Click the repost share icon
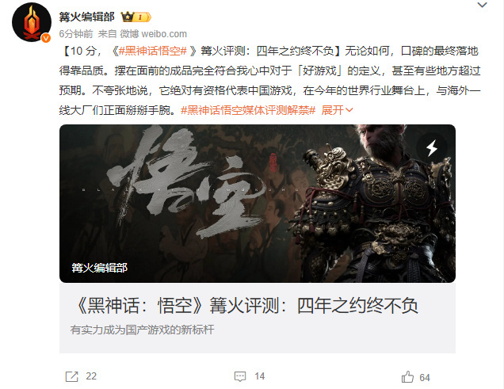The width and height of the screenshot is (504, 389). click(71, 376)
